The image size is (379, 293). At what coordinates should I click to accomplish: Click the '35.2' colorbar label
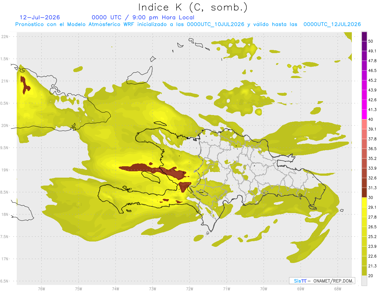tap(372, 158)
